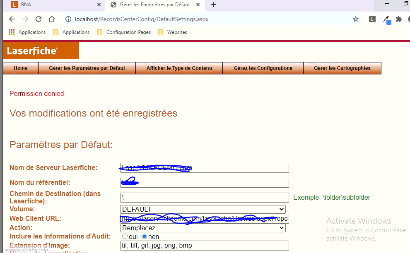Click the browser forward arrow
410x253 pixels.
tap(25, 19)
